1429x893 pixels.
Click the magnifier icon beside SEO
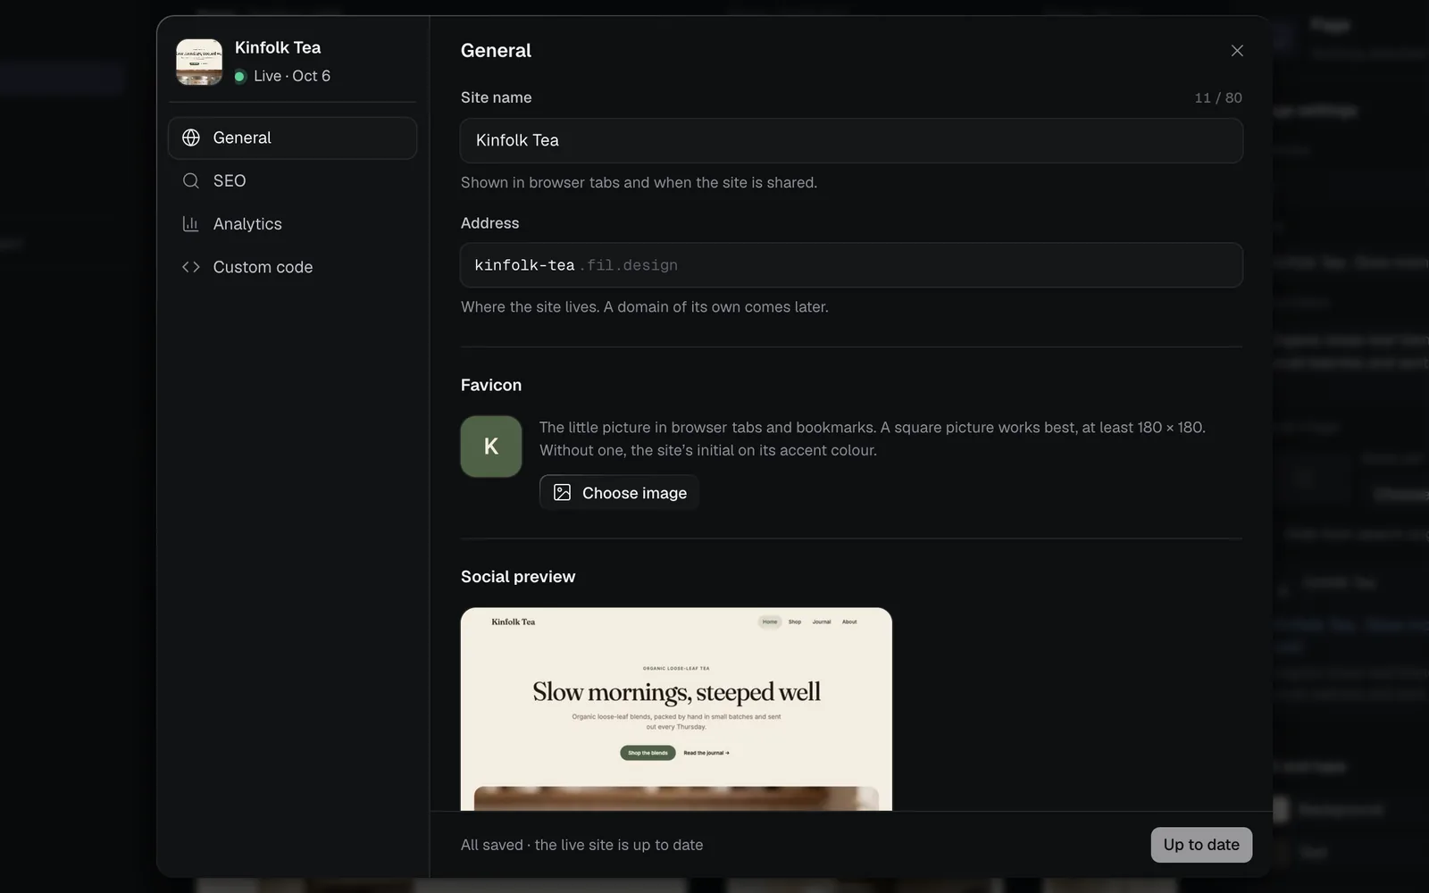(191, 180)
